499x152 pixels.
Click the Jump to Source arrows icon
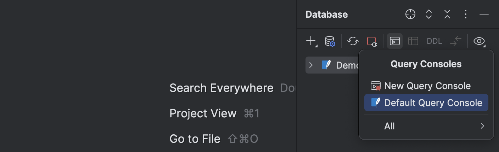click(456, 41)
